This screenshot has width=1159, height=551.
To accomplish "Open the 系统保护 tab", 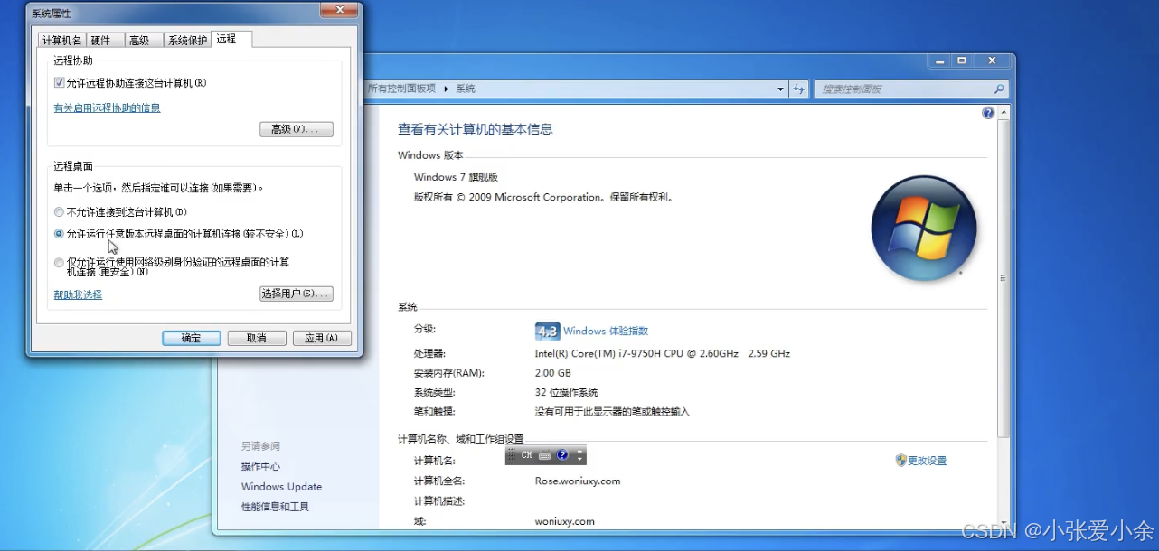I will coord(187,40).
